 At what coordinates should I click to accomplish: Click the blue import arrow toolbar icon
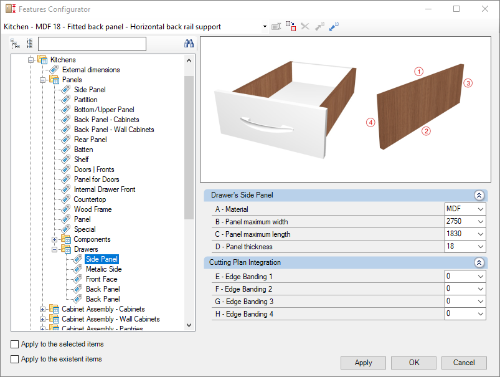334,27
